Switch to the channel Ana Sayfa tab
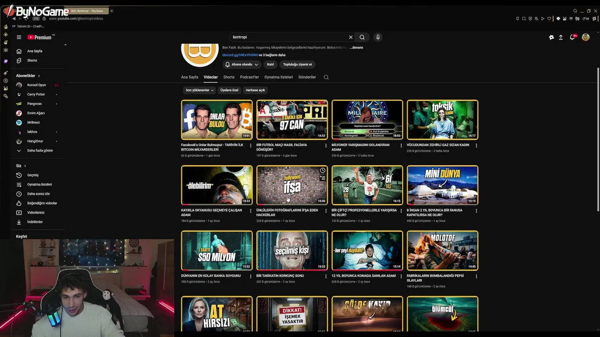600x337 pixels. click(189, 77)
